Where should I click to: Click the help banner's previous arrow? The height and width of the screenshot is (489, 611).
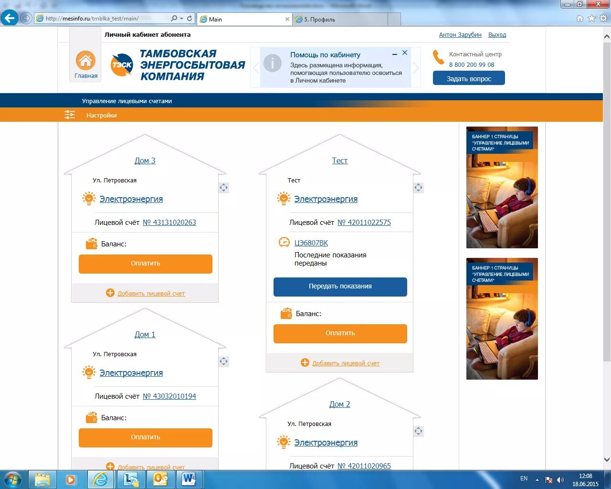(255, 67)
